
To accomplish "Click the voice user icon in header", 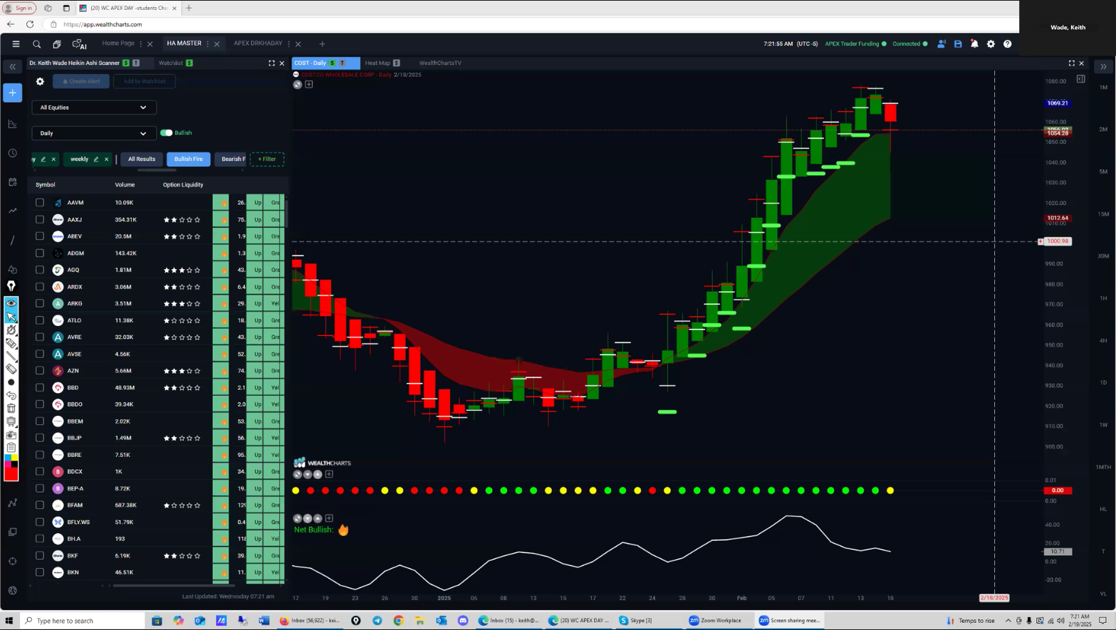I will (x=941, y=44).
